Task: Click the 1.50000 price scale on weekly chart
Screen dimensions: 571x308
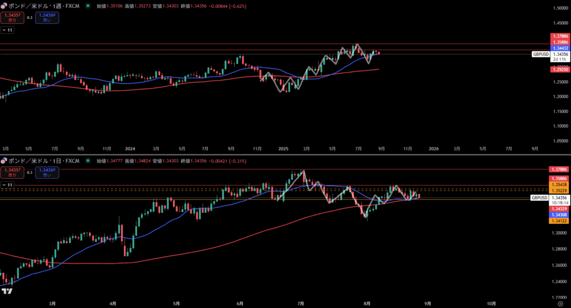Action: coord(561,8)
